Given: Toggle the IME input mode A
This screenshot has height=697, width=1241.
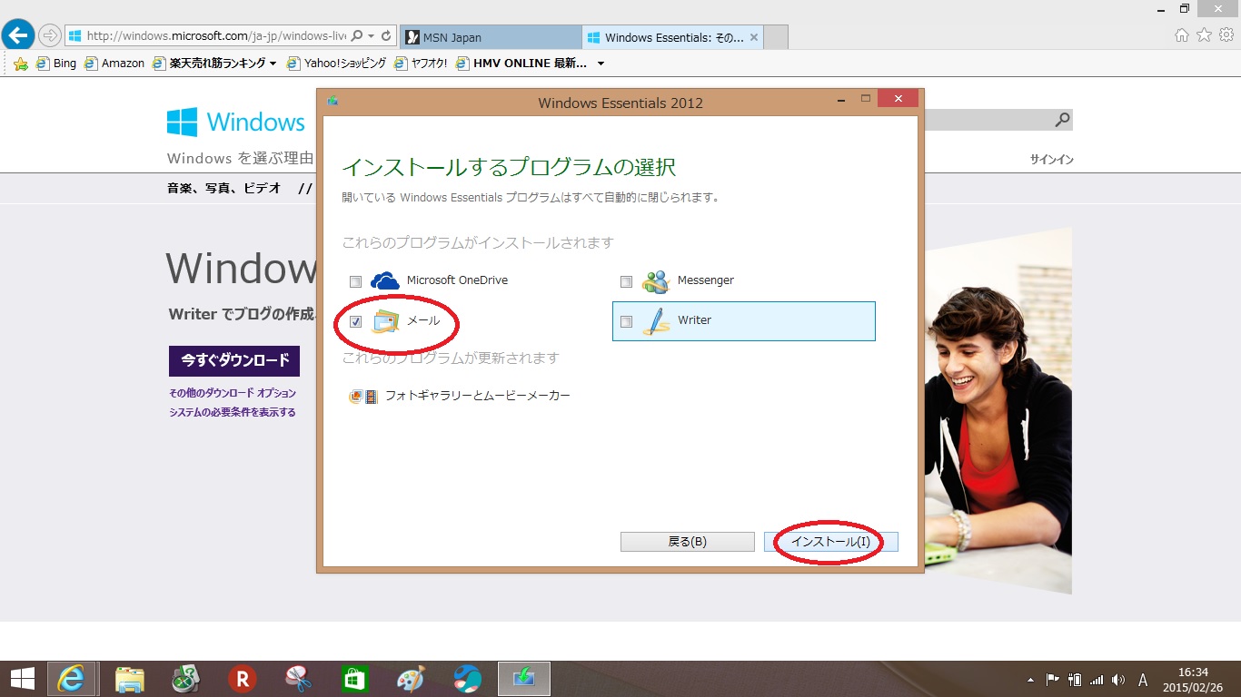Looking at the screenshot, I should [1143, 679].
